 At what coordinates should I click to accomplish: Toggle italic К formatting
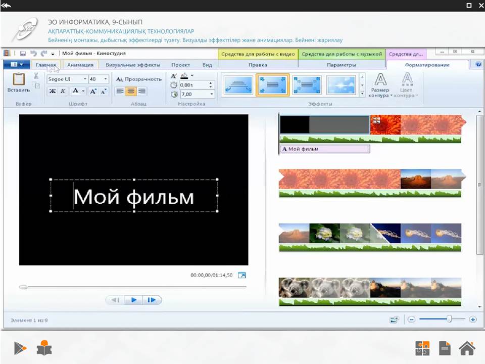(63, 91)
